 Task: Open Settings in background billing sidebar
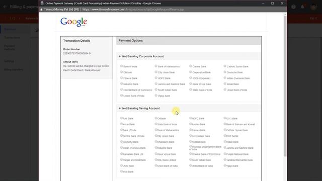(9, 61)
